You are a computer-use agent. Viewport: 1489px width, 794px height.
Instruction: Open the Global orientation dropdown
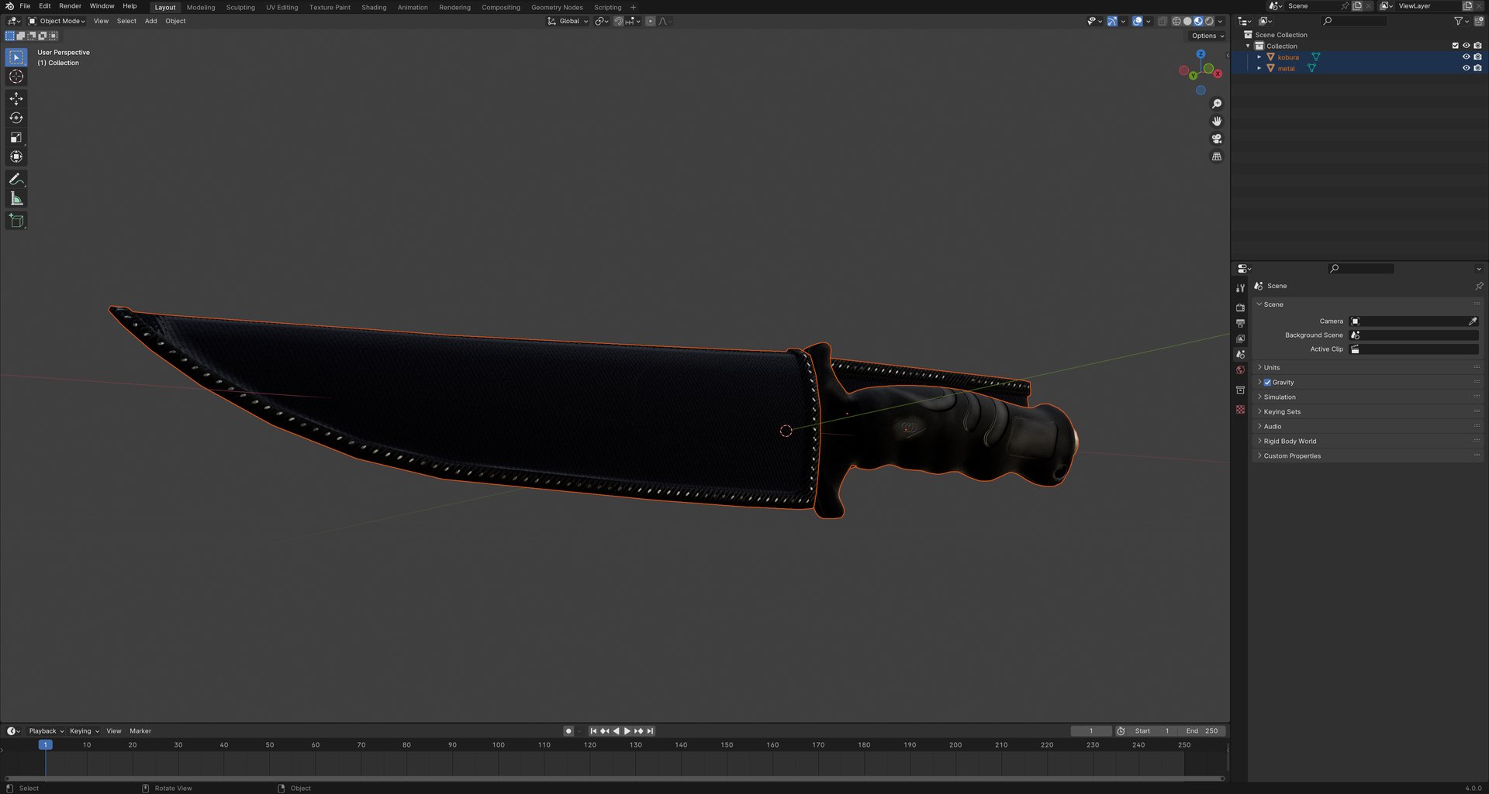pyautogui.click(x=568, y=21)
